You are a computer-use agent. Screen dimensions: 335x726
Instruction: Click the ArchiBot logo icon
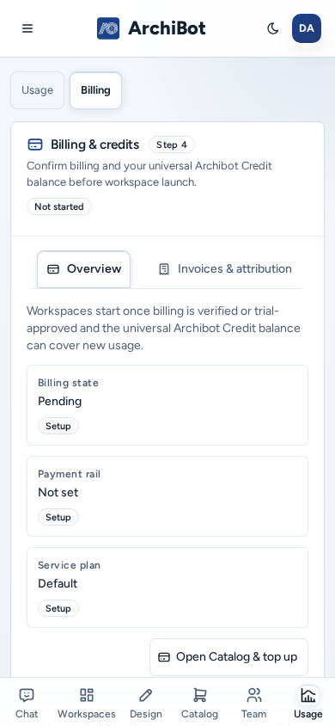tap(108, 28)
